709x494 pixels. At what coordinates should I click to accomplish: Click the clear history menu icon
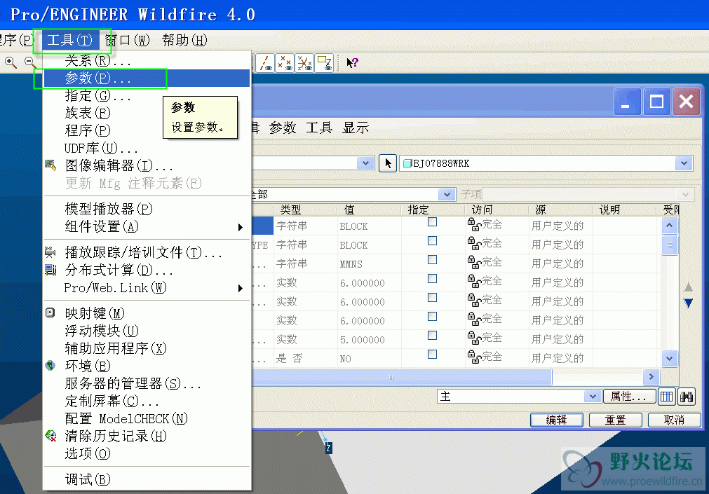(50, 436)
